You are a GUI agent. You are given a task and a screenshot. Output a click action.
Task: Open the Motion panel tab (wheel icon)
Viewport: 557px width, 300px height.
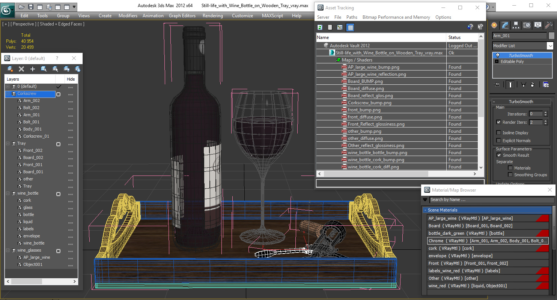527,25
